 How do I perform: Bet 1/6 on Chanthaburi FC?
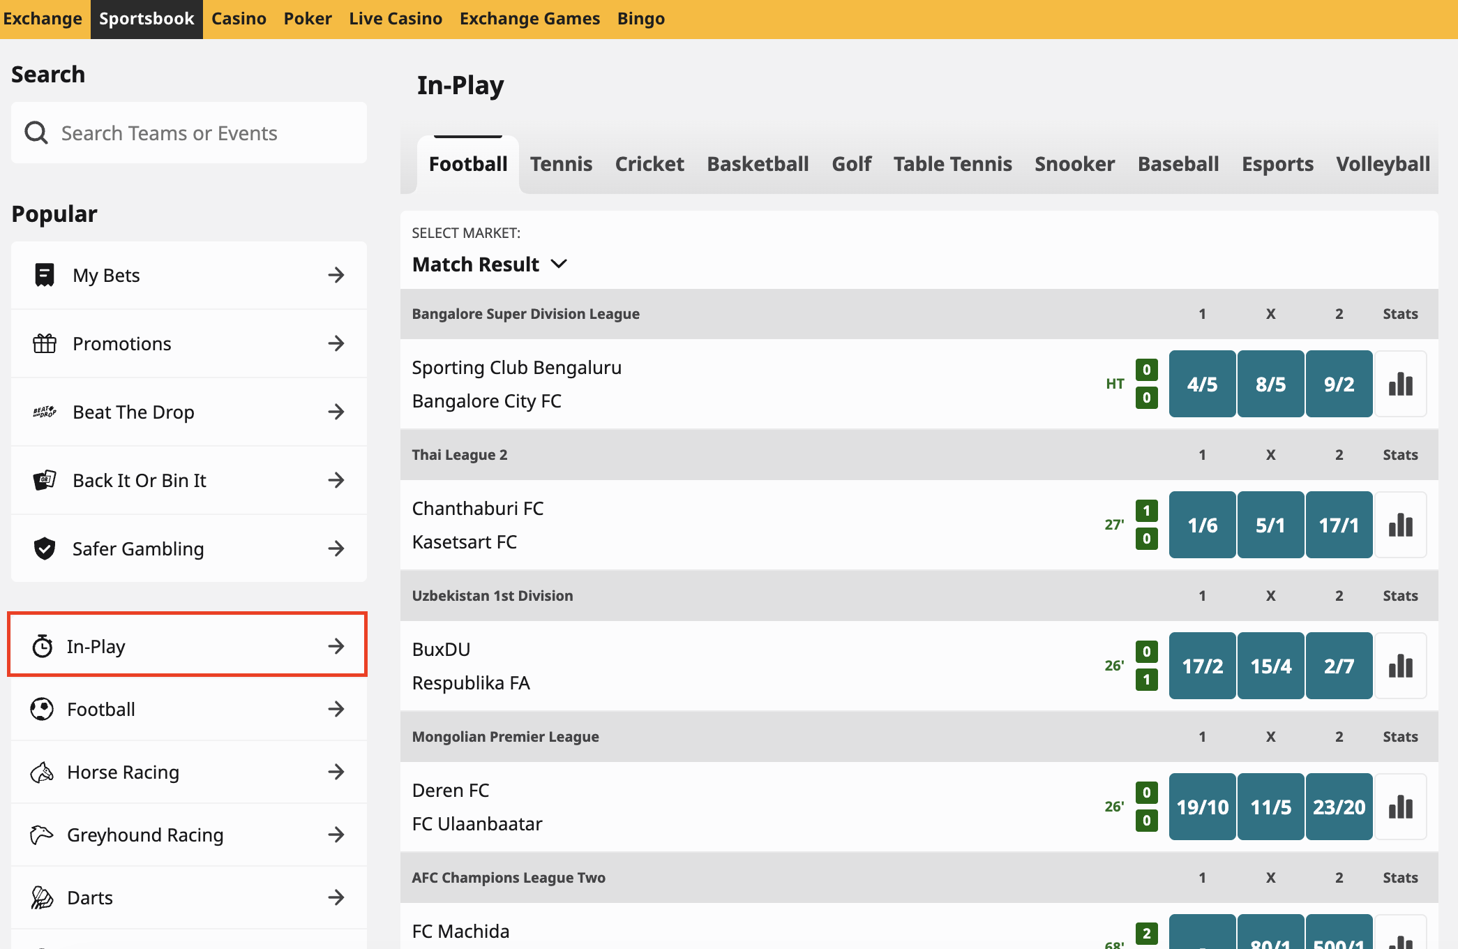click(1202, 525)
